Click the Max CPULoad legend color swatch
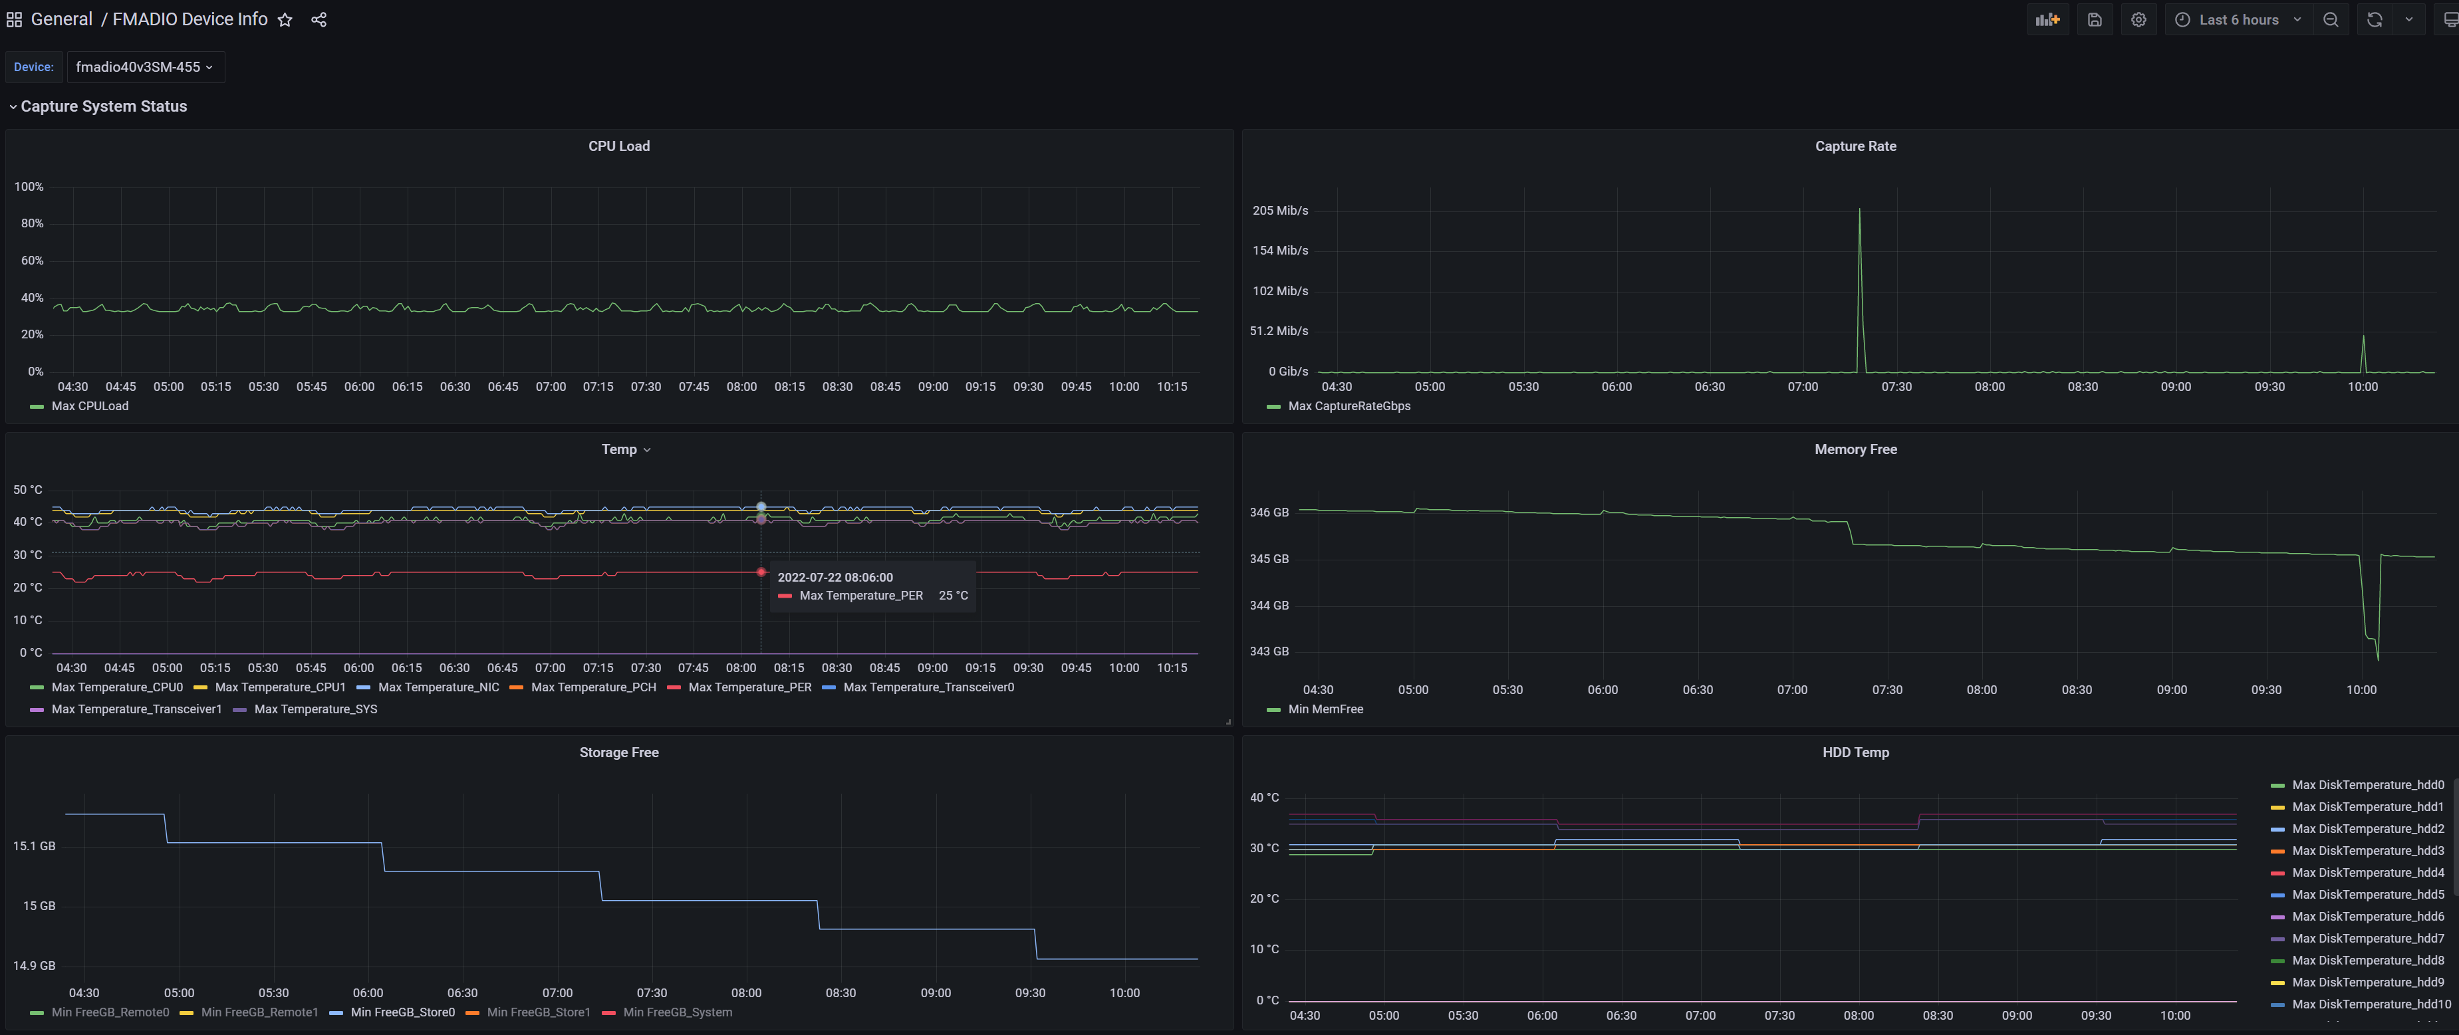Image resolution: width=2459 pixels, height=1035 pixels. click(37, 406)
